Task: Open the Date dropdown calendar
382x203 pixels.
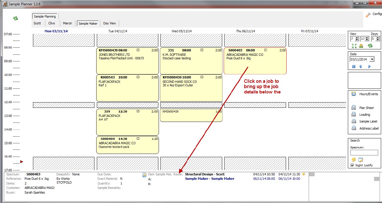Action: 372,59
